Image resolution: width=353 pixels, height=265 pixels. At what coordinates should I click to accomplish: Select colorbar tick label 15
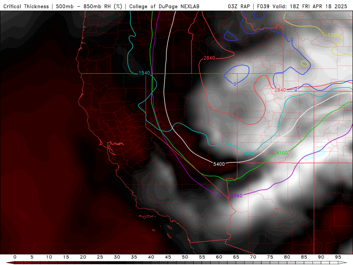point(66,257)
